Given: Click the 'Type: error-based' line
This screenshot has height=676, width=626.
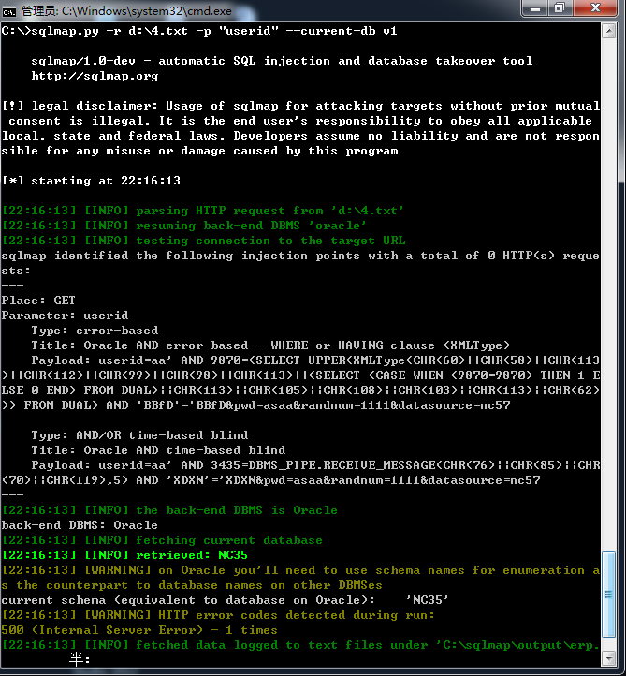Looking at the screenshot, I should [x=95, y=331].
